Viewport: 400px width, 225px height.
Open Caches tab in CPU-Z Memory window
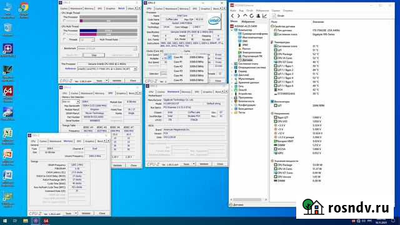tap(43, 141)
